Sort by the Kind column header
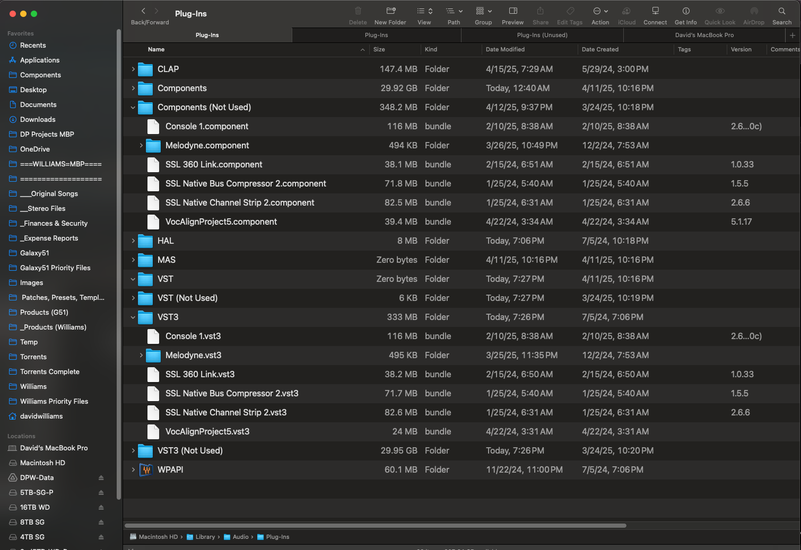Screen dimensions: 801x550 [431, 49]
